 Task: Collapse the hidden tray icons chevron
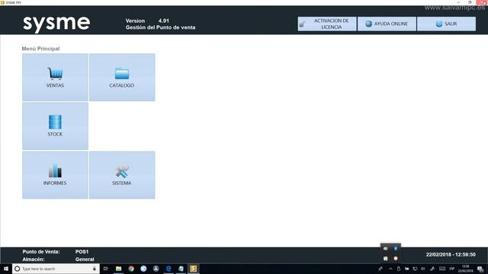point(390,269)
